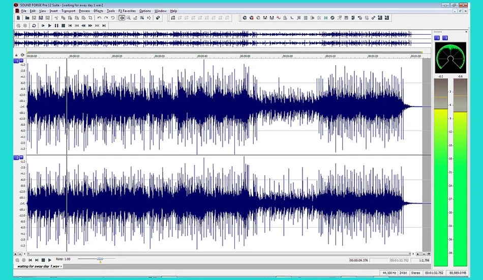Open the Help menu

tap(173, 11)
